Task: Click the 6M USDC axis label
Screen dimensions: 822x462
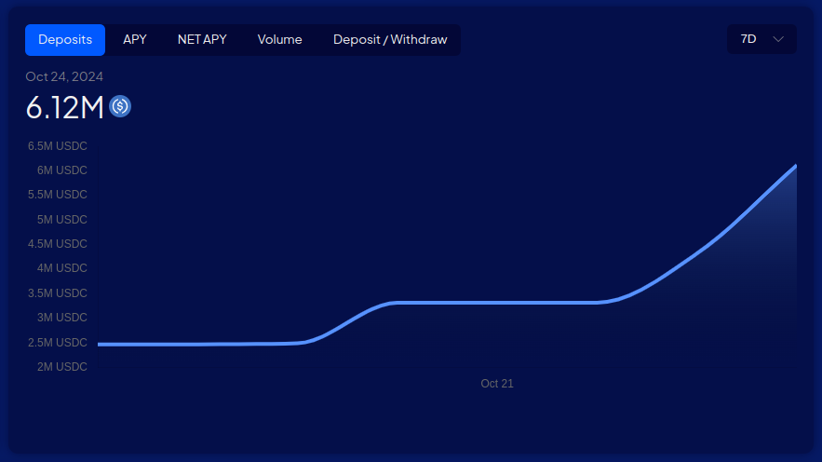Action: point(61,170)
